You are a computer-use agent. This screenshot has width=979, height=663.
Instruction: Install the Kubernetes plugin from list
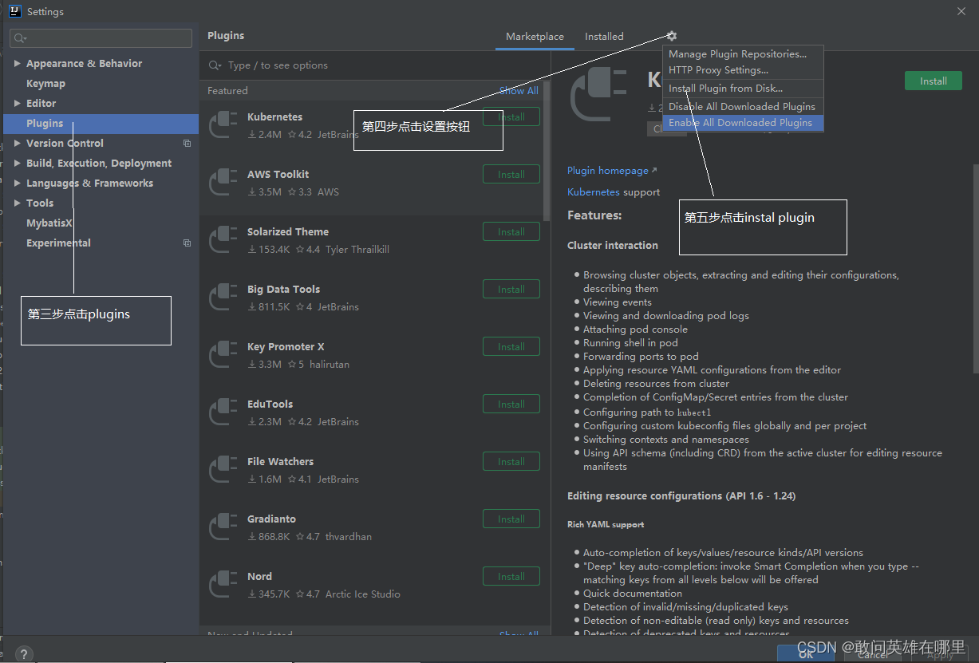(x=511, y=116)
